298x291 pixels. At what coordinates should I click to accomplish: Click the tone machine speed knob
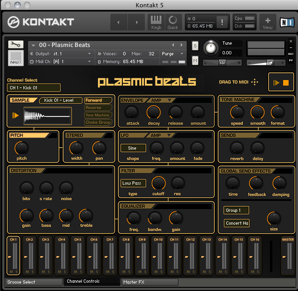pos(237,112)
